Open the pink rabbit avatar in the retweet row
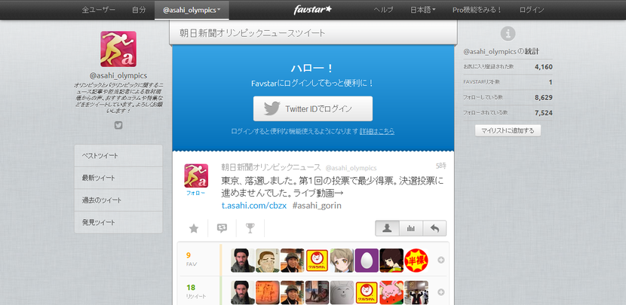The image size is (626, 305). 391,293
